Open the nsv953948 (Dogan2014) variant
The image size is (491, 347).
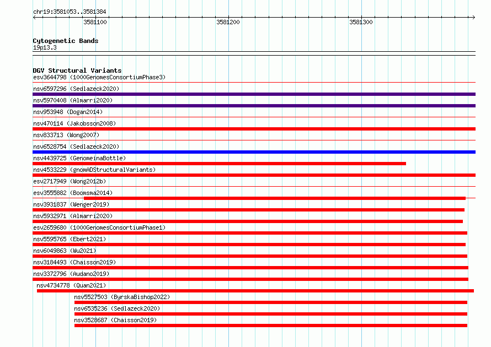pyautogui.click(x=68, y=112)
